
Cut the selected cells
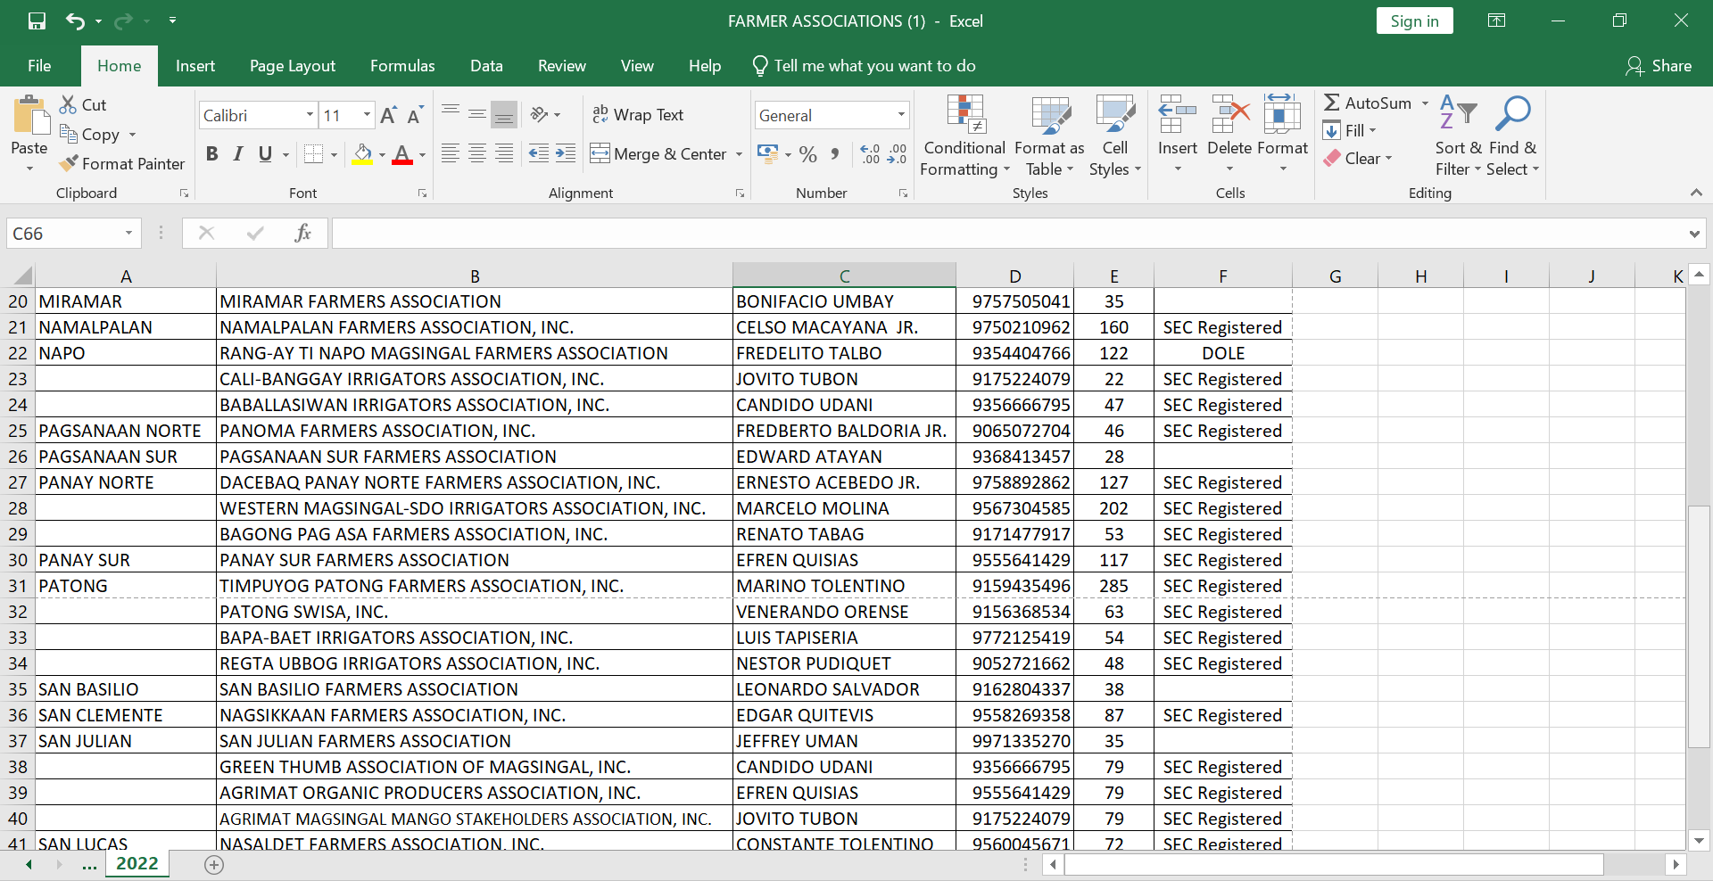pos(83,104)
